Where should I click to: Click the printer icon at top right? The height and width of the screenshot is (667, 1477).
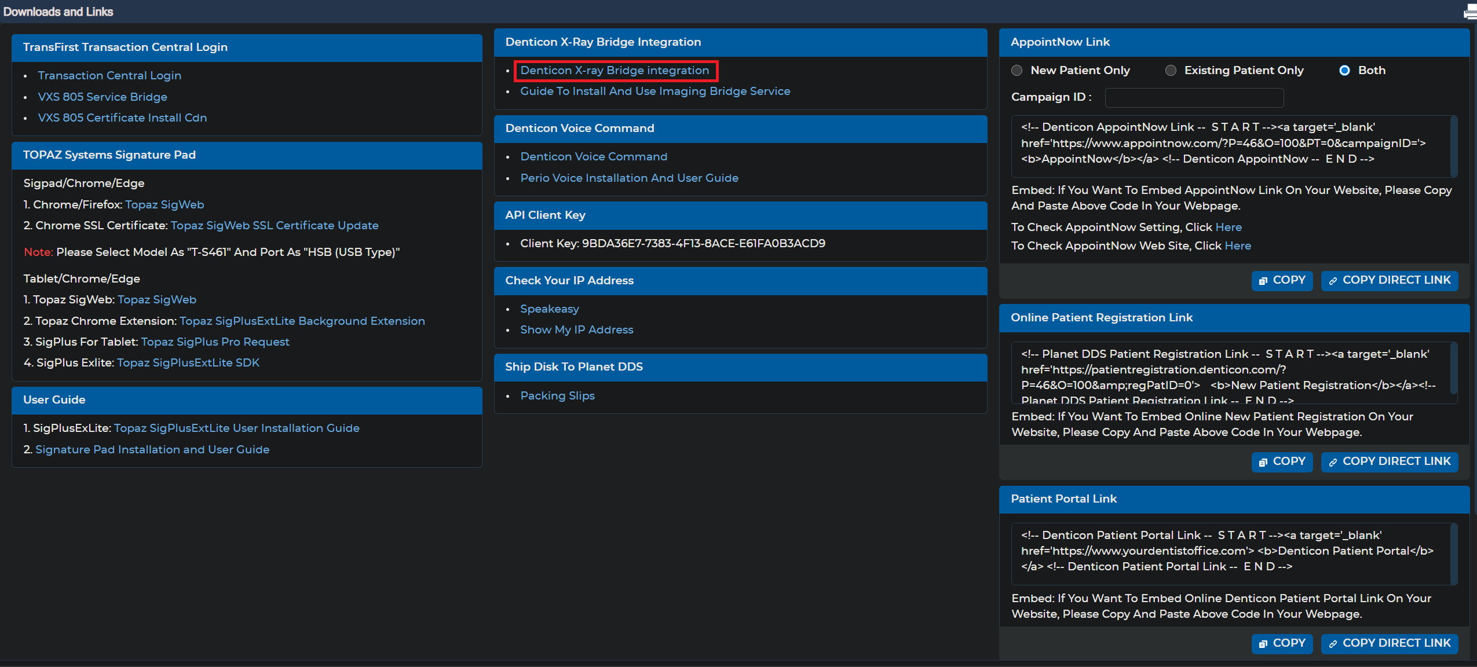tap(1471, 12)
